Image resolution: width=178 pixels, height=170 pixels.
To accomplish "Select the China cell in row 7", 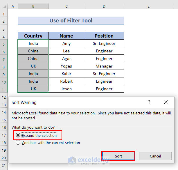I will (x=33, y=59).
